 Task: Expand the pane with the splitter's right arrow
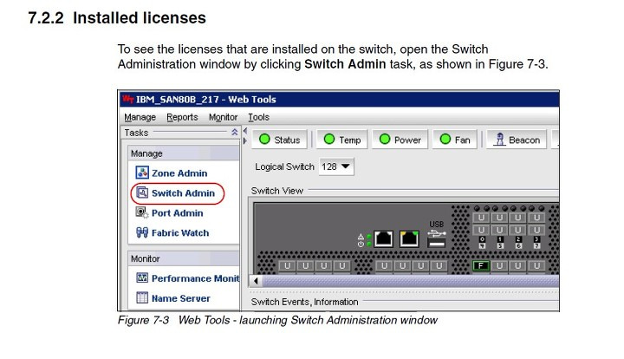point(245,140)
